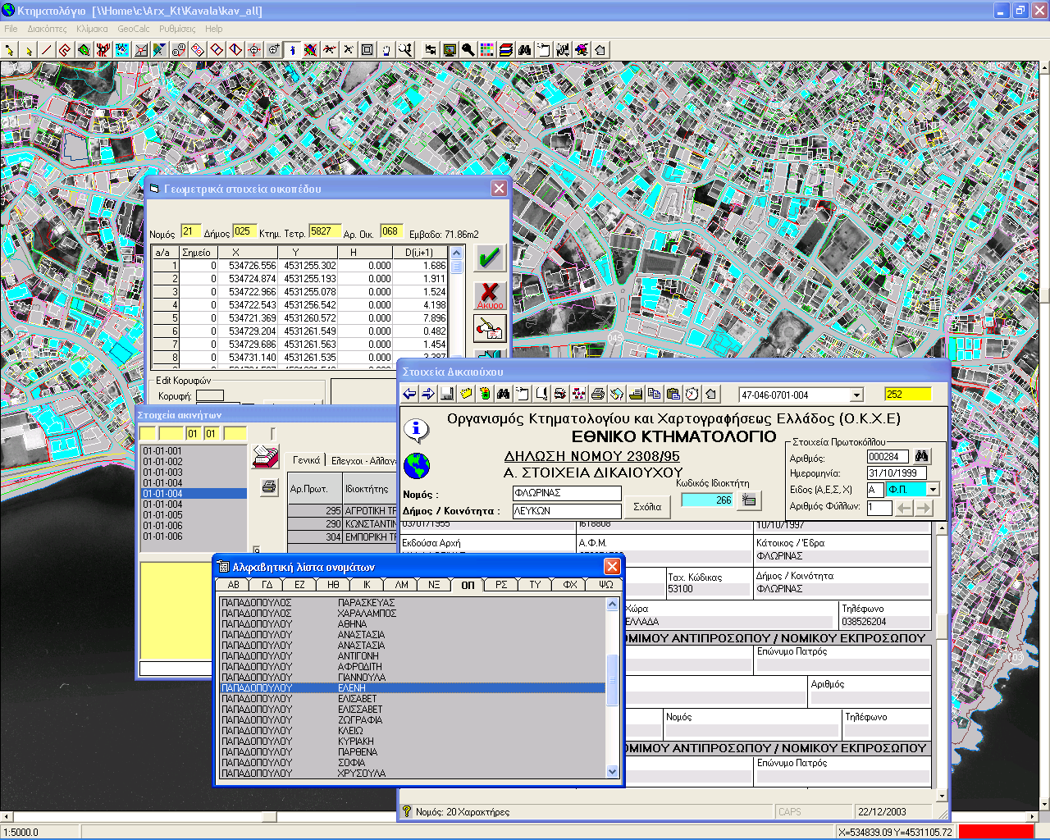This screenshot has width=1050, height=840.
Task: Expand the Φ.Π. type dropdown
Action: coord(933,490)
